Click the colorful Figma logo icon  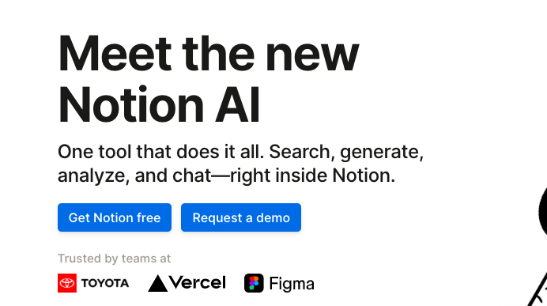pos(254,283)
